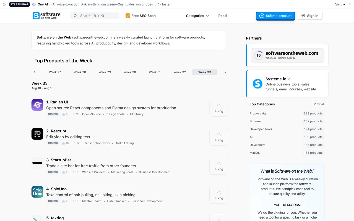The image size is (354, 221).
Task: Click the STARTUPBAR badge in the banner
Action: [19, 4]
